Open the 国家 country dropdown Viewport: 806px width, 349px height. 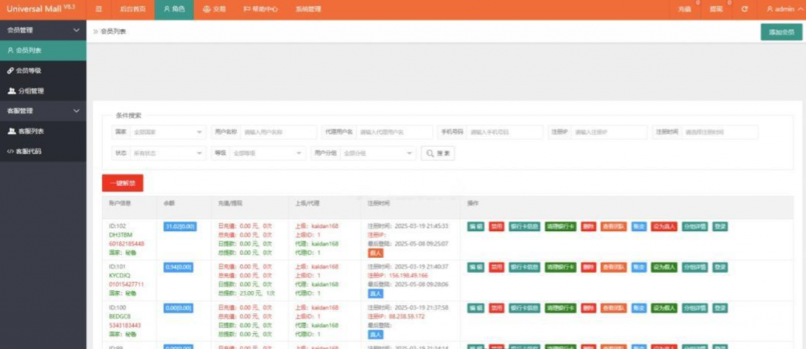click(168, 132)
